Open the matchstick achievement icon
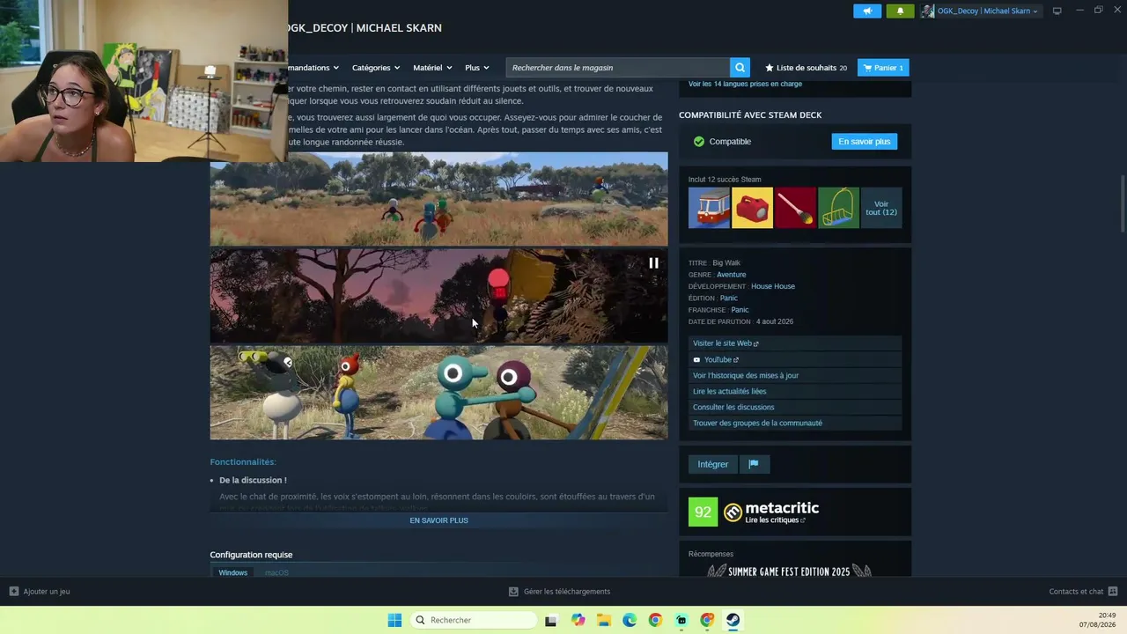1127x634 pixels. pyautogui.click(x=795, y=208)
